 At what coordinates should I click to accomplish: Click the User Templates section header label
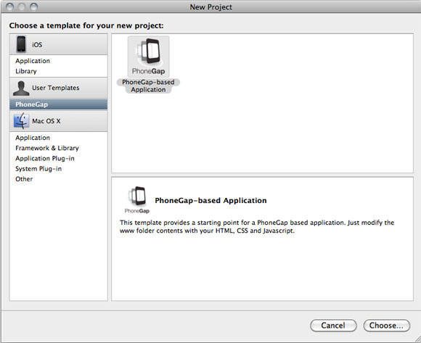56,88
